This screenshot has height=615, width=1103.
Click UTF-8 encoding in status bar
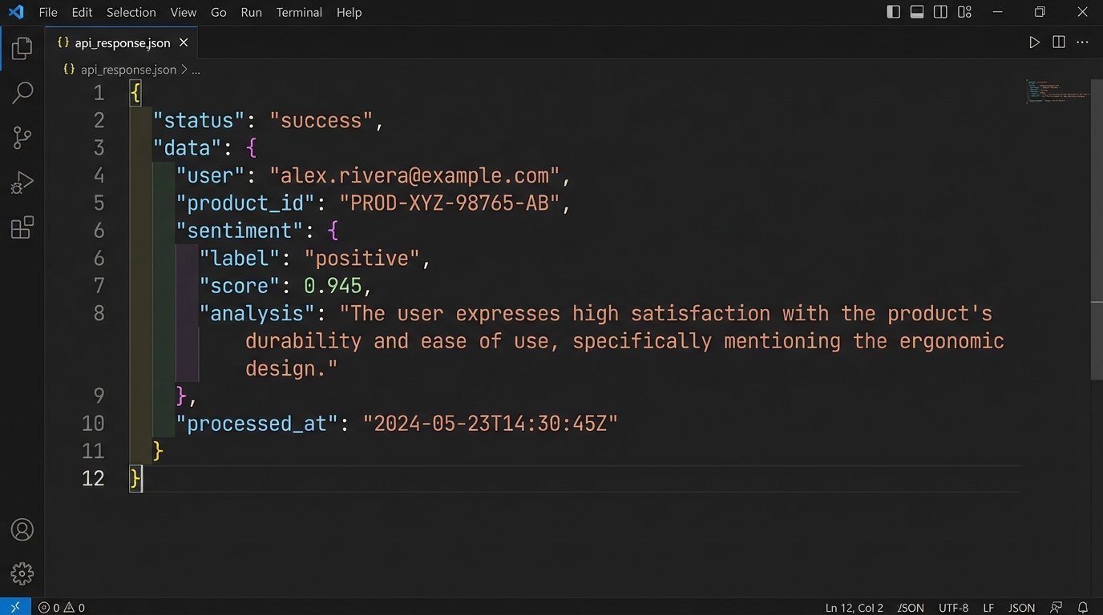click(x=953, y=607)
